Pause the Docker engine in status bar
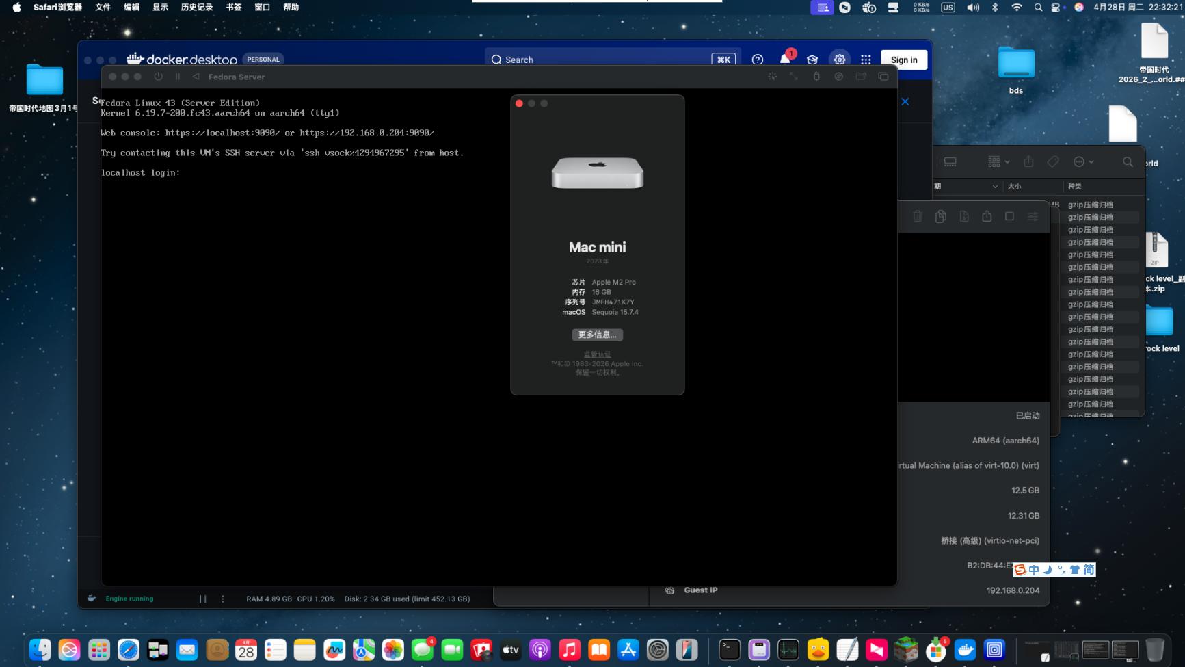The image size is (1185, 667). point(203,599)
